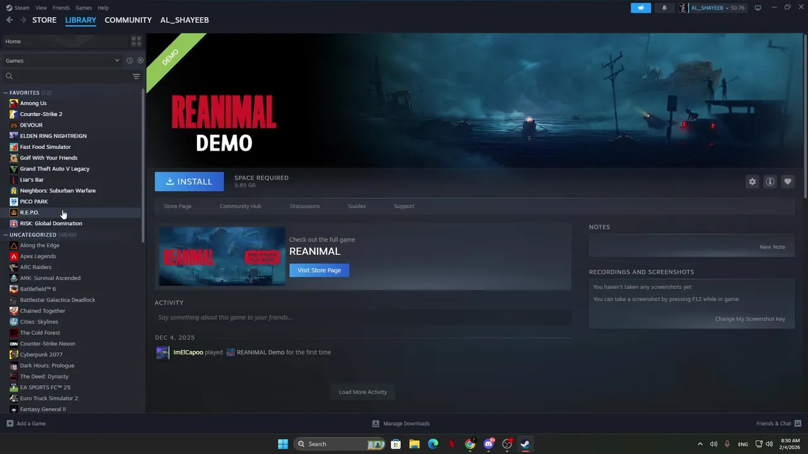The height and width of the screenshot is (454, 808).
Task: Collapse the FAVORITES section
Action: (x=5, y=93)
